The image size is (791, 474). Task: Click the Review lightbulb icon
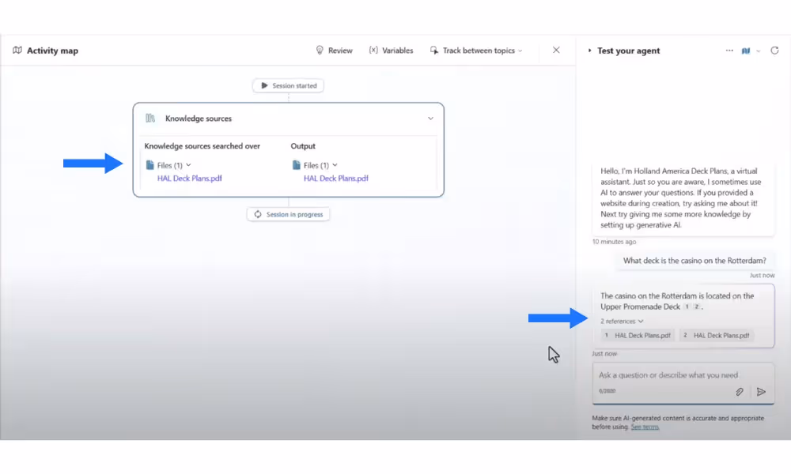[320, 51]
